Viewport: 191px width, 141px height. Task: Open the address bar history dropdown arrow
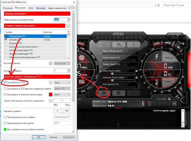click(x=155, y=5)
